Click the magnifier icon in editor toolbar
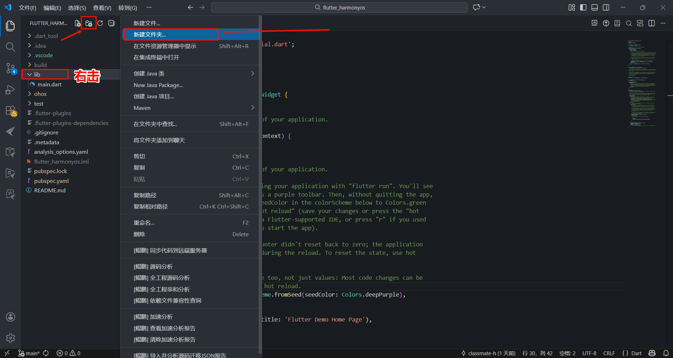This screenshot has height=358, width=673. tap(629, 23)
